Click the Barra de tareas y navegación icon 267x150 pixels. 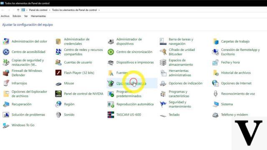click(x=163, y=41)
